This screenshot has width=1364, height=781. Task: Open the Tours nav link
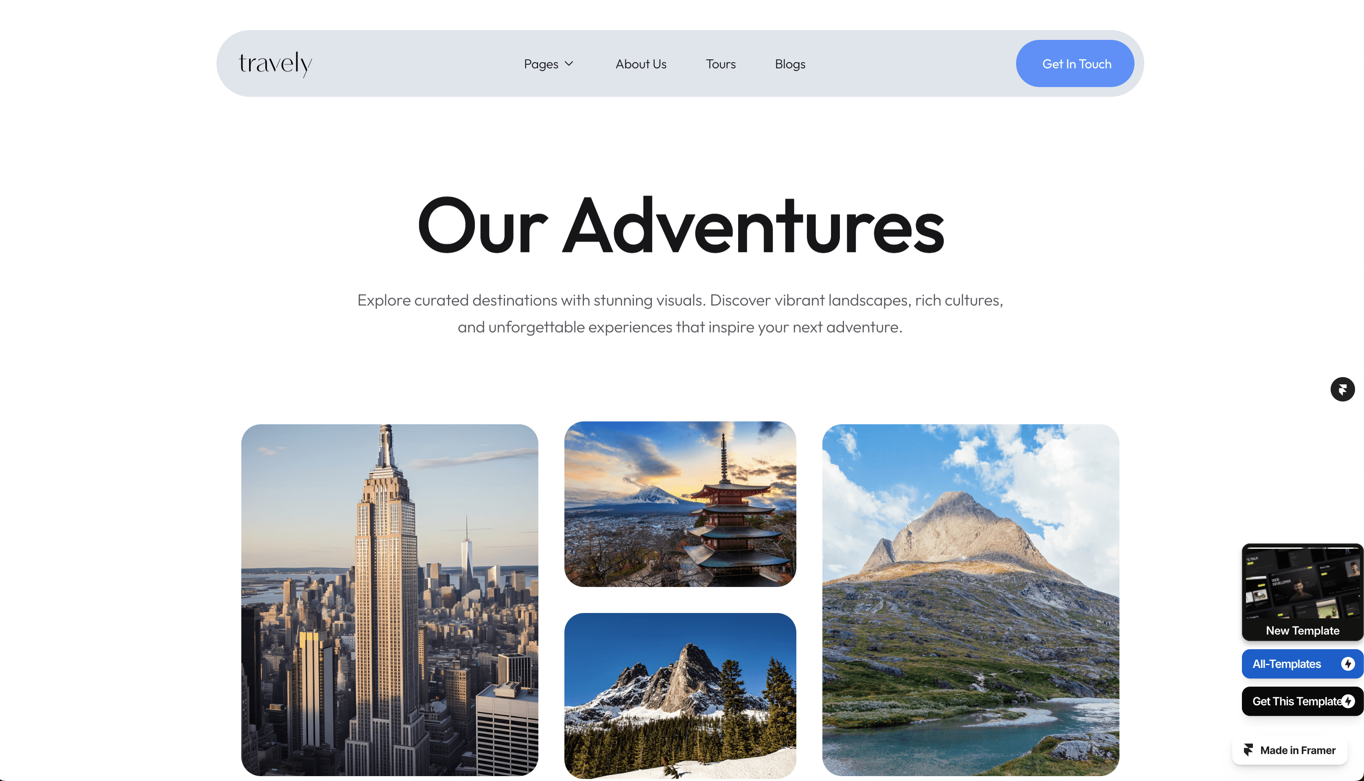(721, 64)
